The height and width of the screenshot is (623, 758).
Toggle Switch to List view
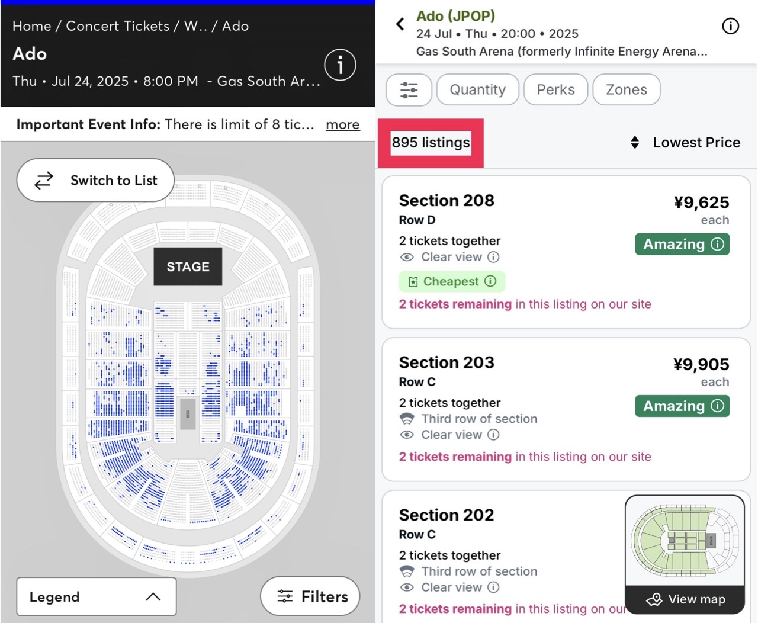(95, 180)
